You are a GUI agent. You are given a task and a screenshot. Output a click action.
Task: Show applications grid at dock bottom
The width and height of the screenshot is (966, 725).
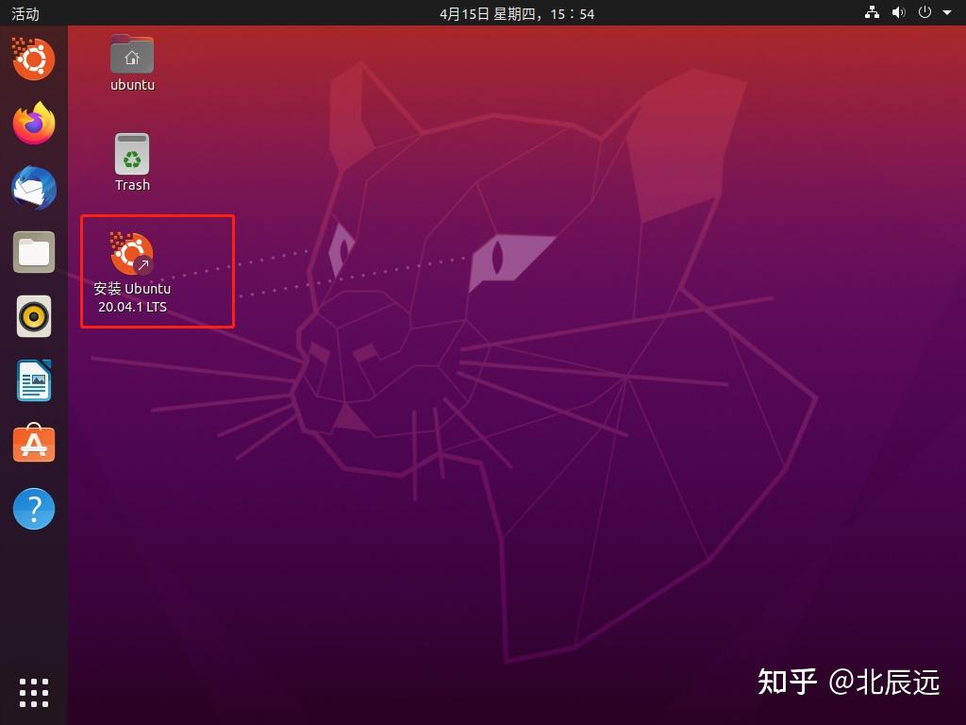pyautogui.click(x=34, y=693)
